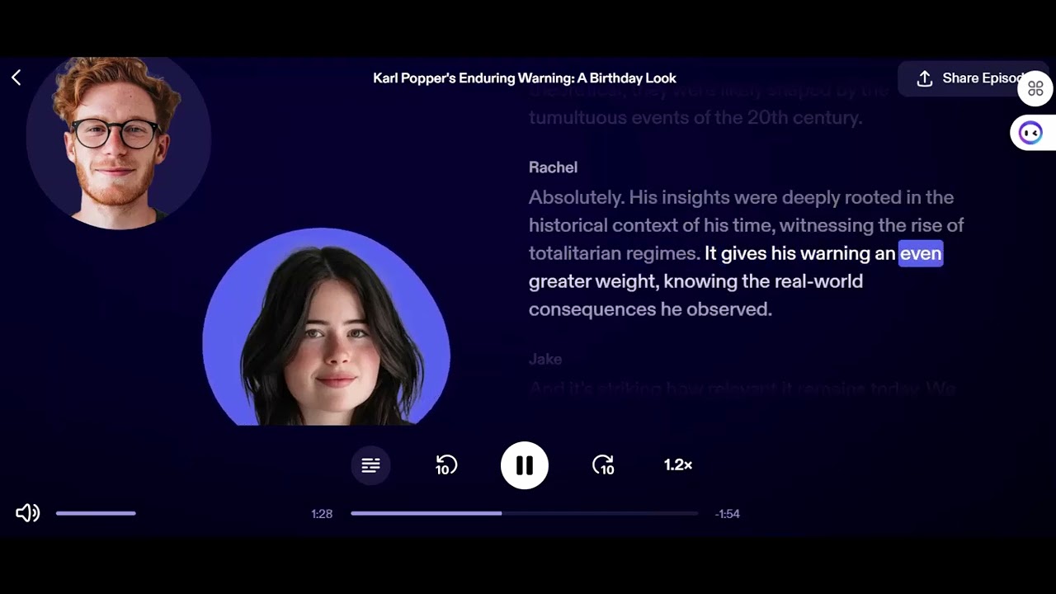
Task: Click transcript line "consequences he observed."
Action: coord(650,309)
